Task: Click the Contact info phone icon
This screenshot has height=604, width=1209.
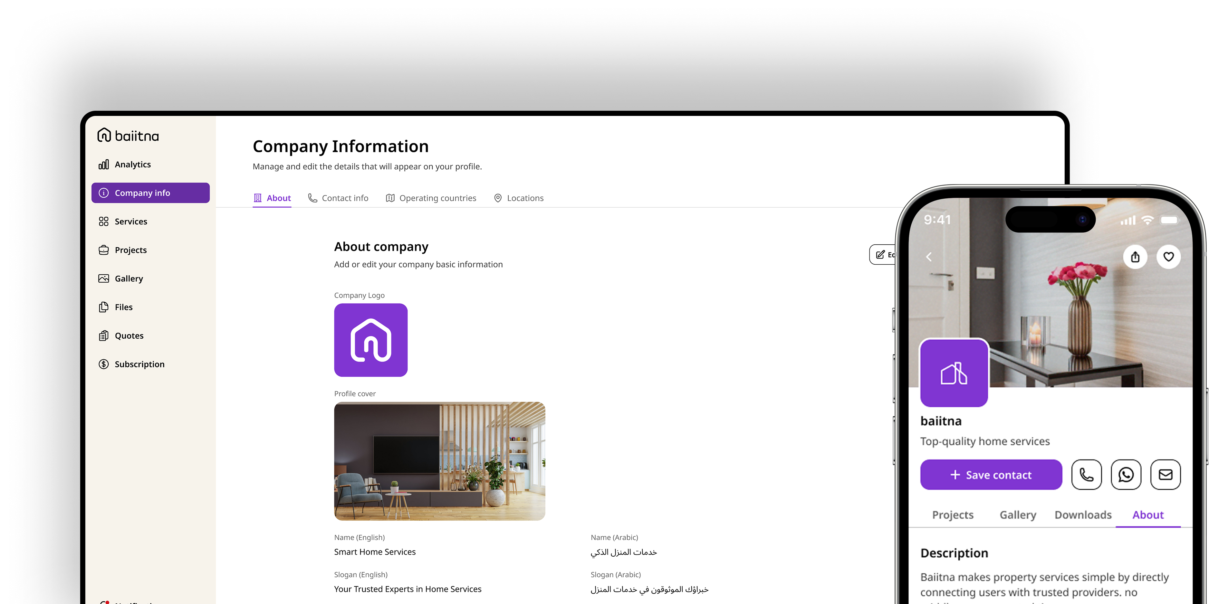Action: [312, 198]
